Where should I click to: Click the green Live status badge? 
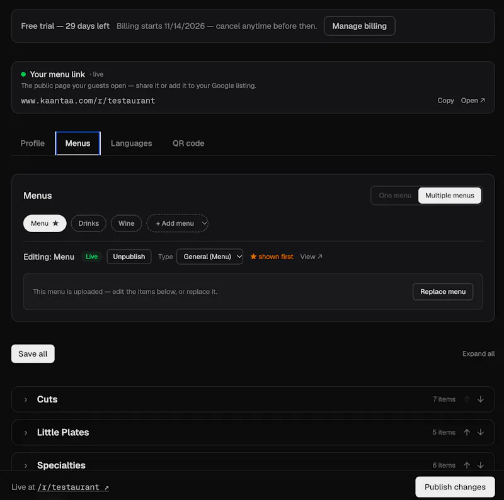91,257
